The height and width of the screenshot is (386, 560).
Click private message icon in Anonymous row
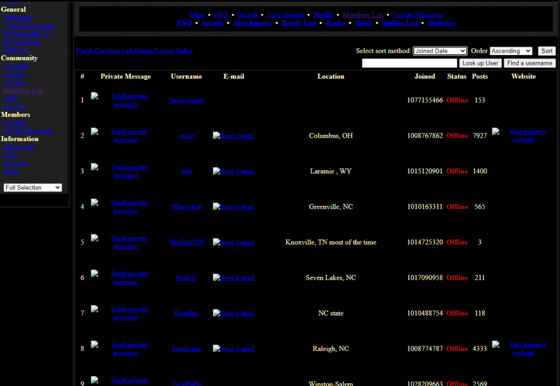94,96
